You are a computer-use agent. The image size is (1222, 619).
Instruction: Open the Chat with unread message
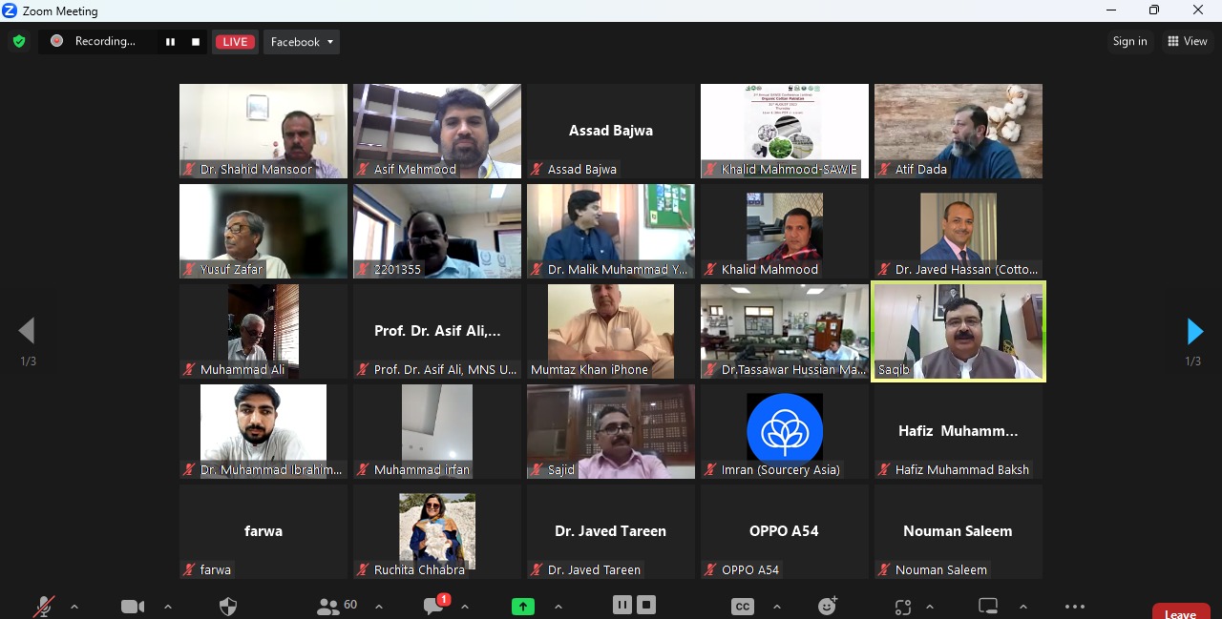click(x=435, y=607)
